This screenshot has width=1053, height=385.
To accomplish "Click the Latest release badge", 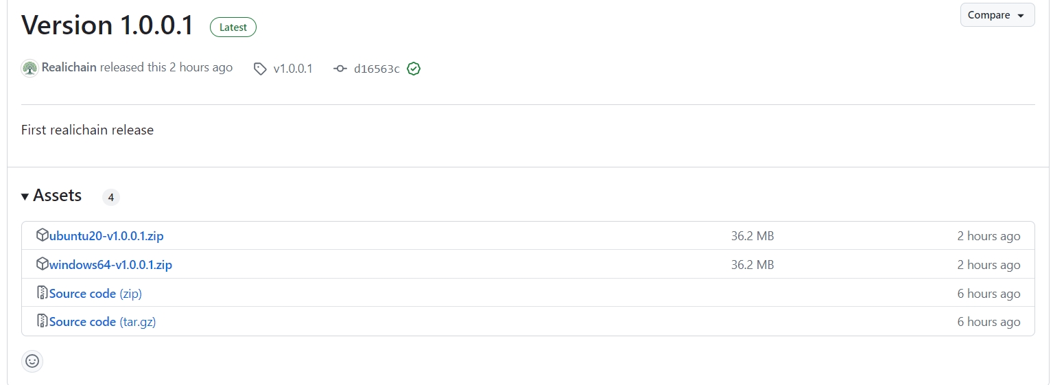I will pyautogui.click(x=233, y=27).
